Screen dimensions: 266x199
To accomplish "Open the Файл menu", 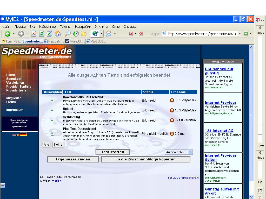I will [x=6, y=27].
